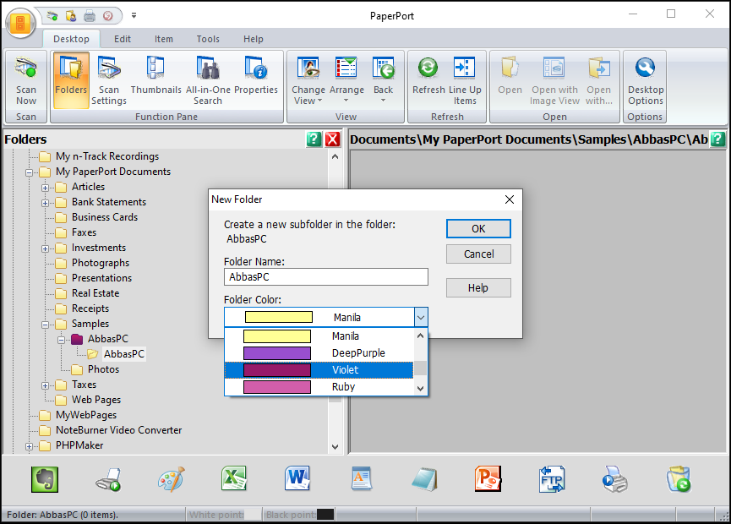Choose Manila color from the list

pyautogui.click(x=319, y=336)
